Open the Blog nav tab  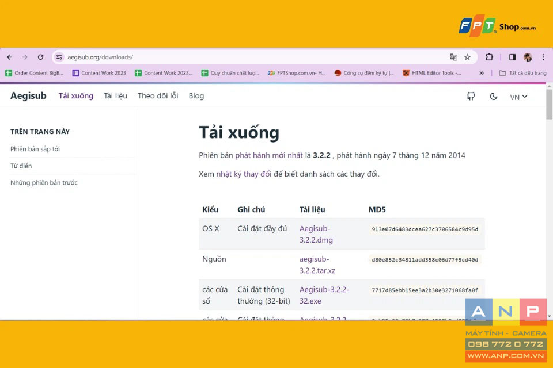pyautogui.click(x=196, y=96)
